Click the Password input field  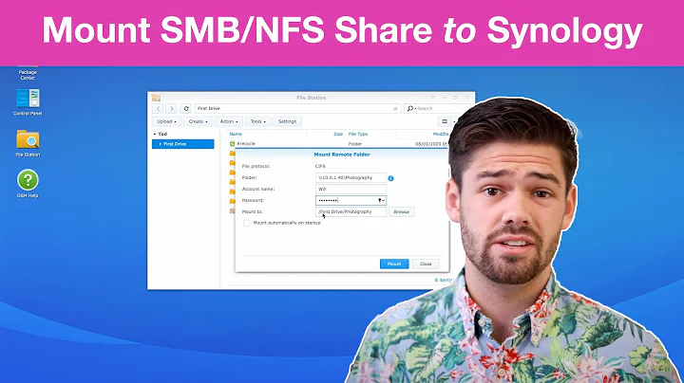click(x=351, y=200)
